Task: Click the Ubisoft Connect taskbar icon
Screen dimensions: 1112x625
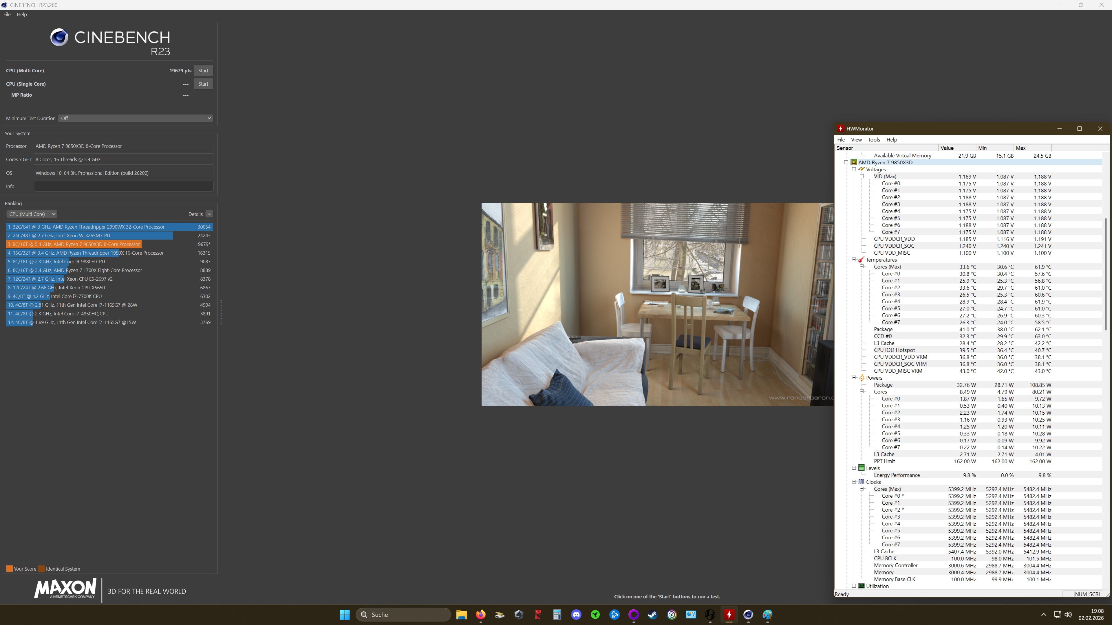Action: tap(672, 615)
